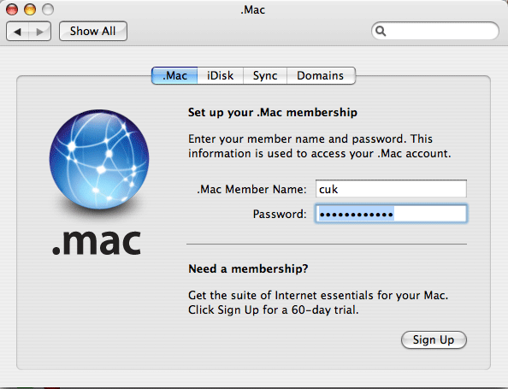Click the ".Mac Member Name:" label

pyautogui.click(x=251, y=189)
